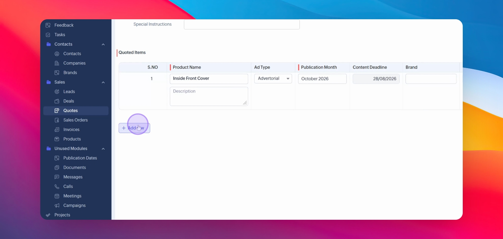503x239 pixels.
Task: Open the Feedback module icon
Action: 48,25
